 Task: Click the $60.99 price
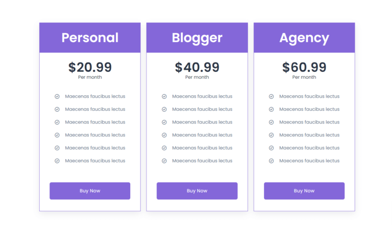[x=304, y=67]
